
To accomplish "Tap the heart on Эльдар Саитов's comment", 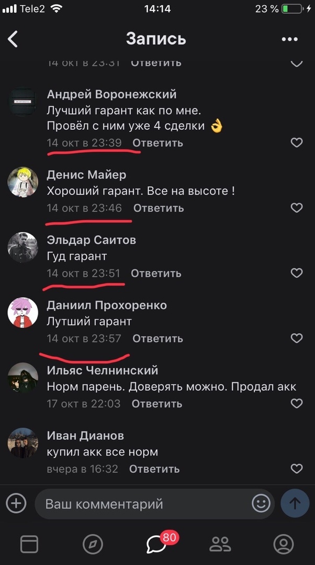I will [x=297, y=273].
